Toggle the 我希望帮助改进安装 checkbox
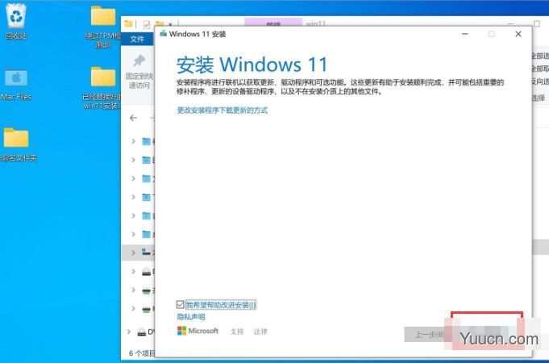 pos(181,304)
